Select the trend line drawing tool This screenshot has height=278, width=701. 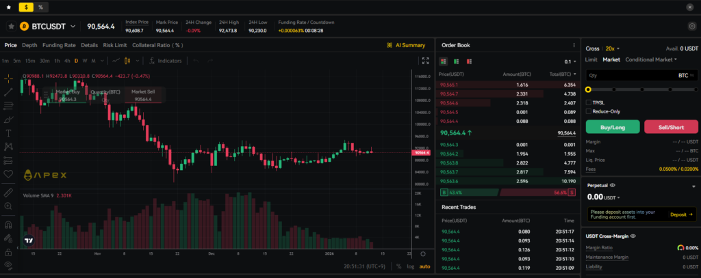pyautogui.click(x=8, y=92)
